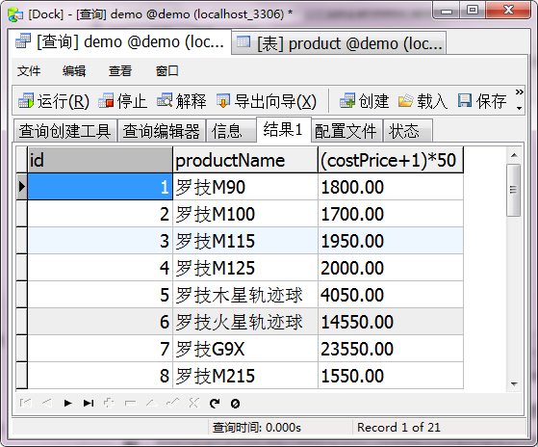Screen dimensions: 538x447
Task: Switch to 查询编辑器 tab
Action: (x=162, y=131)
